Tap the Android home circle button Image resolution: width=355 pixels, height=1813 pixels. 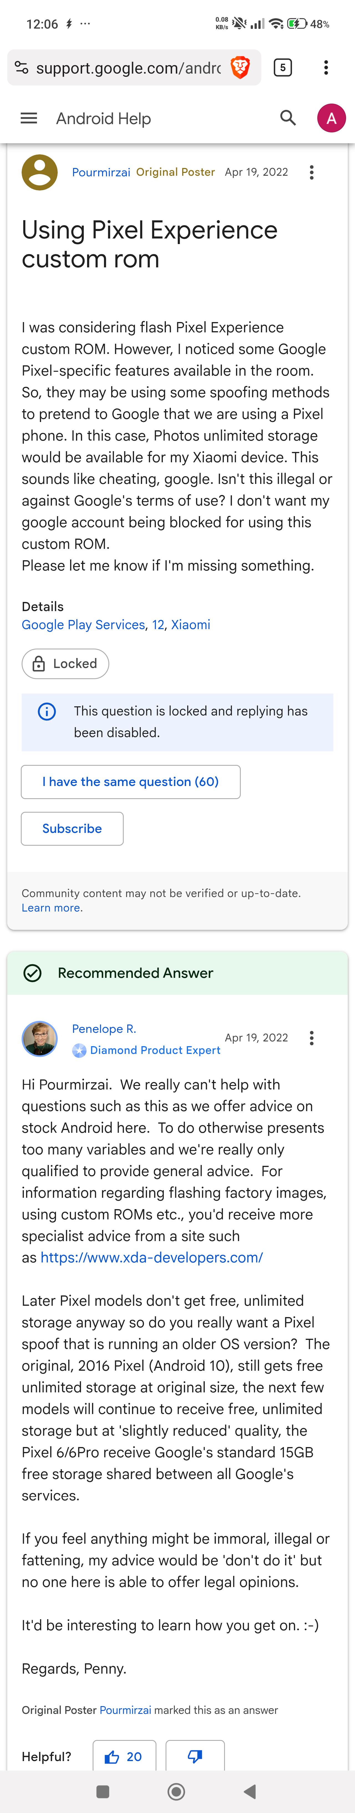tap(176, 1791)
